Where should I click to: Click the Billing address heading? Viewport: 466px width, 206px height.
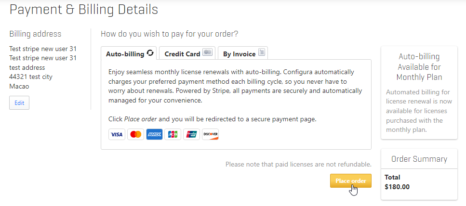coord(35,34)
